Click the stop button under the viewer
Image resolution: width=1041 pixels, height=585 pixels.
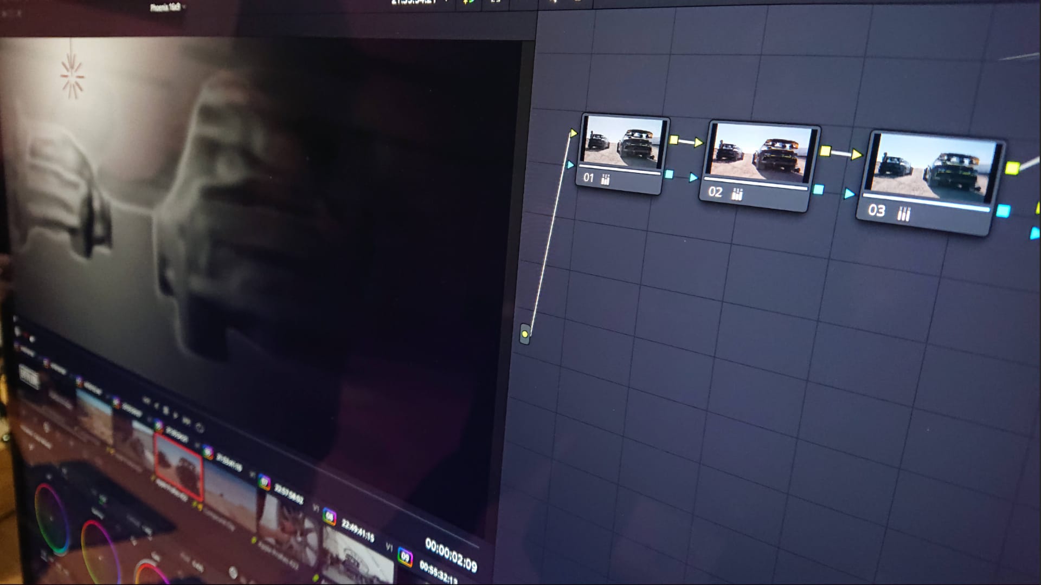pos(166,410)
